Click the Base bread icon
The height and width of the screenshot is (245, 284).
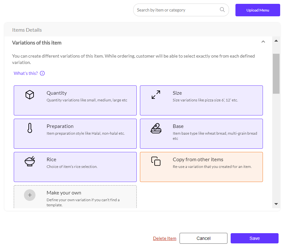[x=156, y=128]
